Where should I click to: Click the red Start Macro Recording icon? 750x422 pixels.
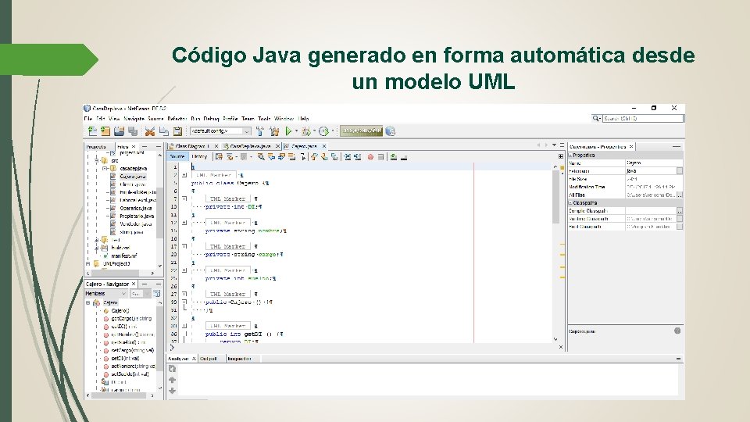pyautogui.click(x=370, y=156)
